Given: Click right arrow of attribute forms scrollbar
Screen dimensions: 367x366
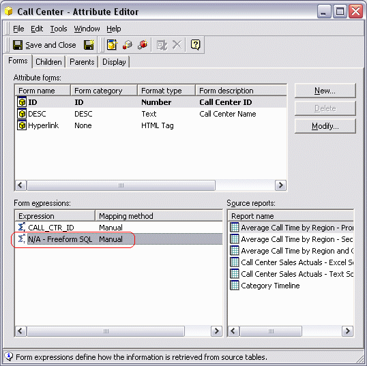Looking at the screenshot, I should (x=280, y=185).
